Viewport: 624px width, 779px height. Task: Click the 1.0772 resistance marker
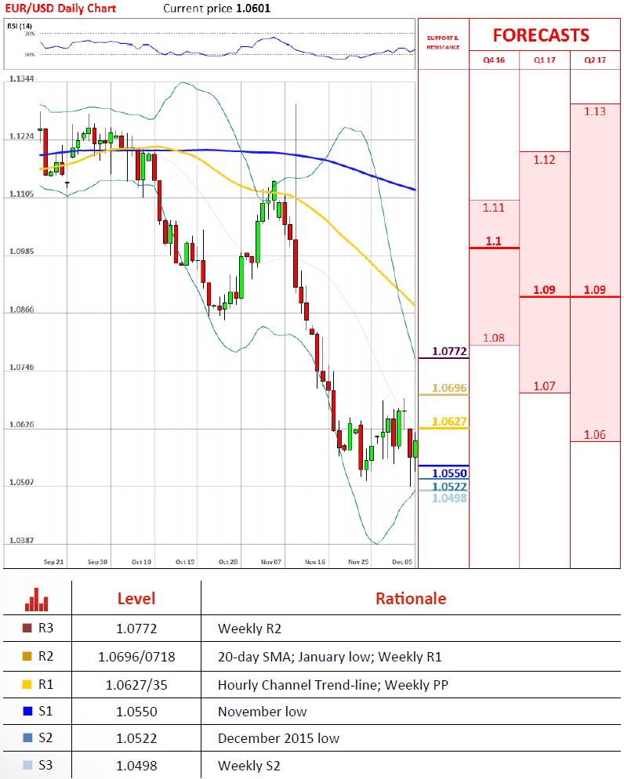pyautogui.click(x=450, y=351)
